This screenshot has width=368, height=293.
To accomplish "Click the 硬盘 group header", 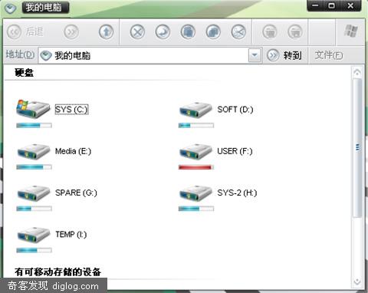I will (x=24, y=73).
